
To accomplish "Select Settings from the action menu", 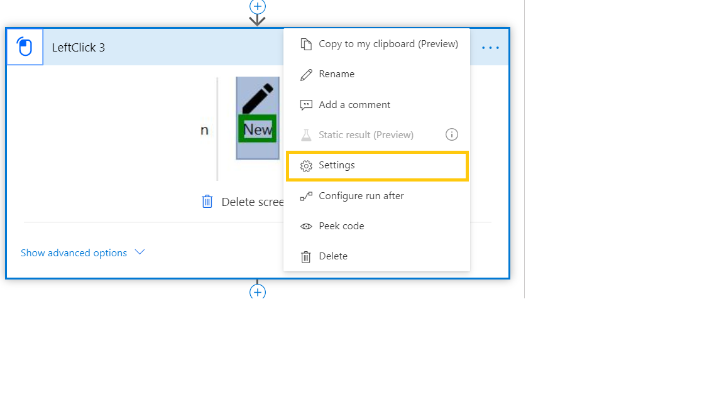I will 337,165.
